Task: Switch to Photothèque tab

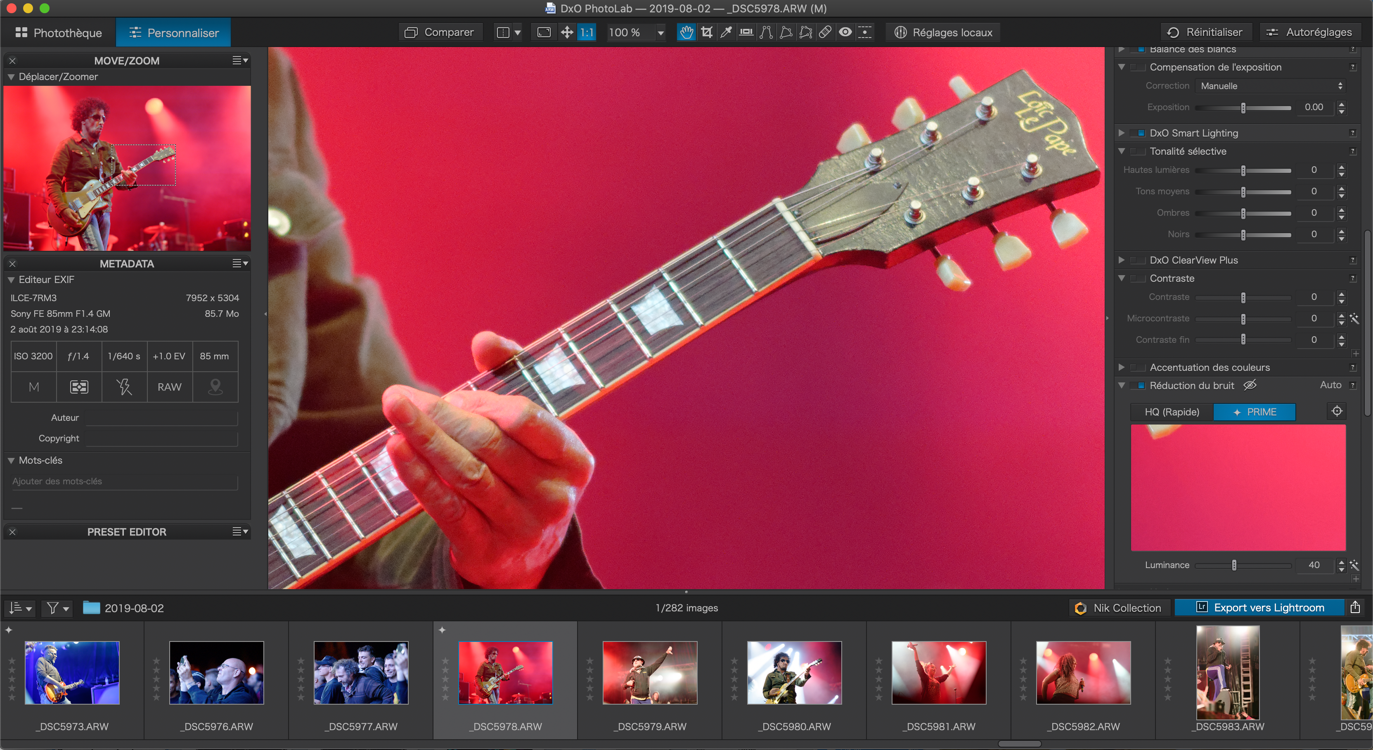Action: [59, 33]
